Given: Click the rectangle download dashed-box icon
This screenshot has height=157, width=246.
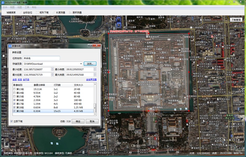Looking at the screenshot, I should (37, 13).
